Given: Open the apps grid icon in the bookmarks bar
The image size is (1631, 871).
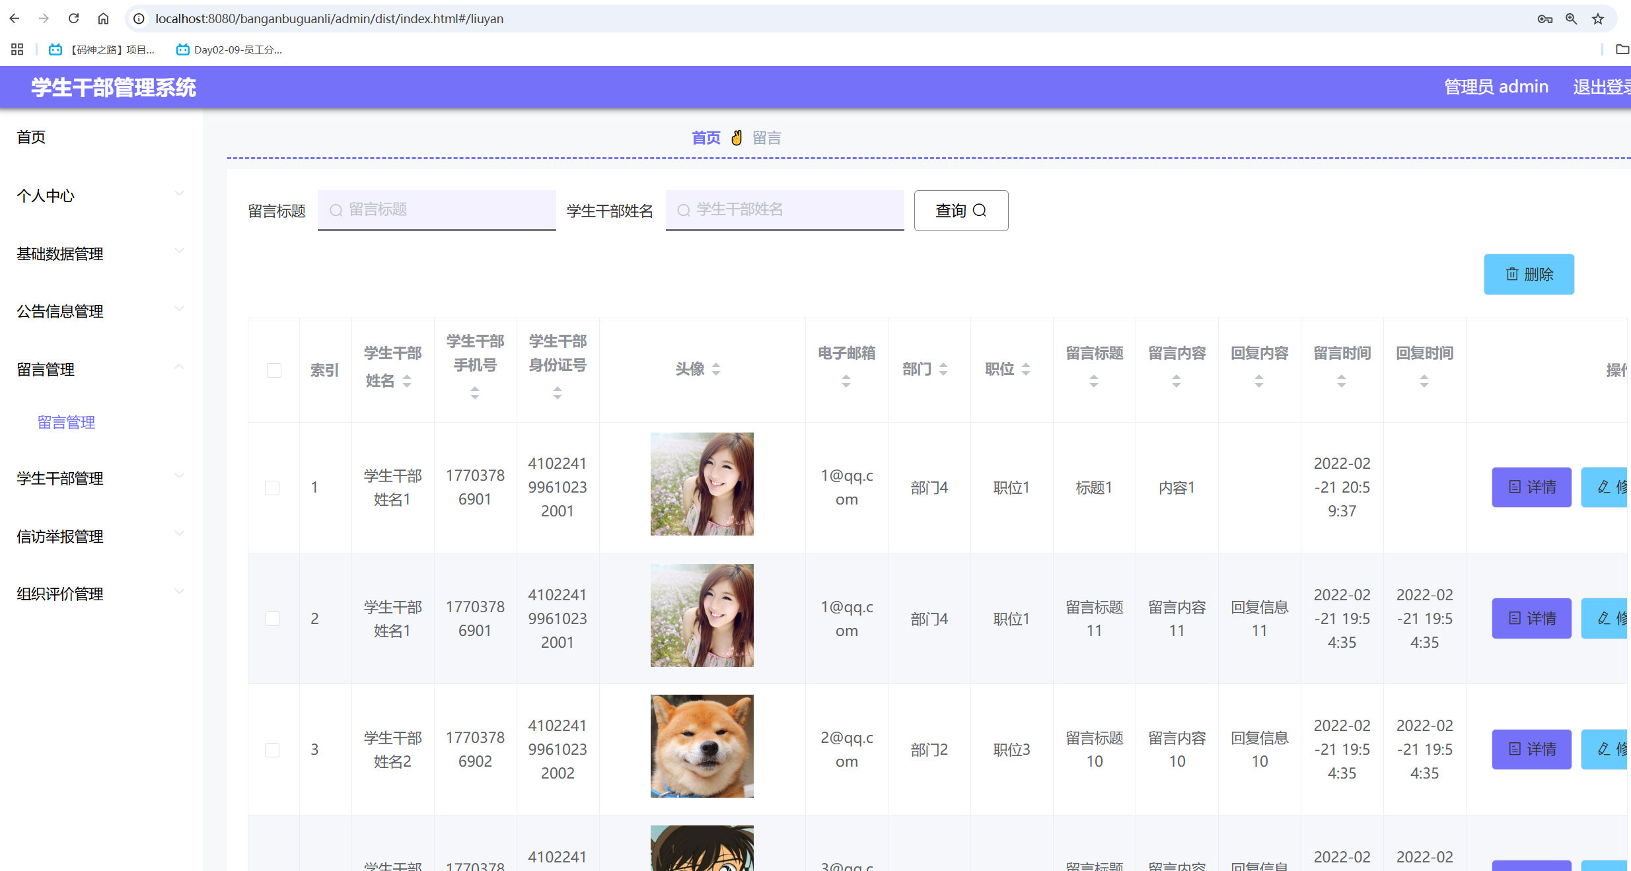Looking at the screenshot, I should coord(17,50).
